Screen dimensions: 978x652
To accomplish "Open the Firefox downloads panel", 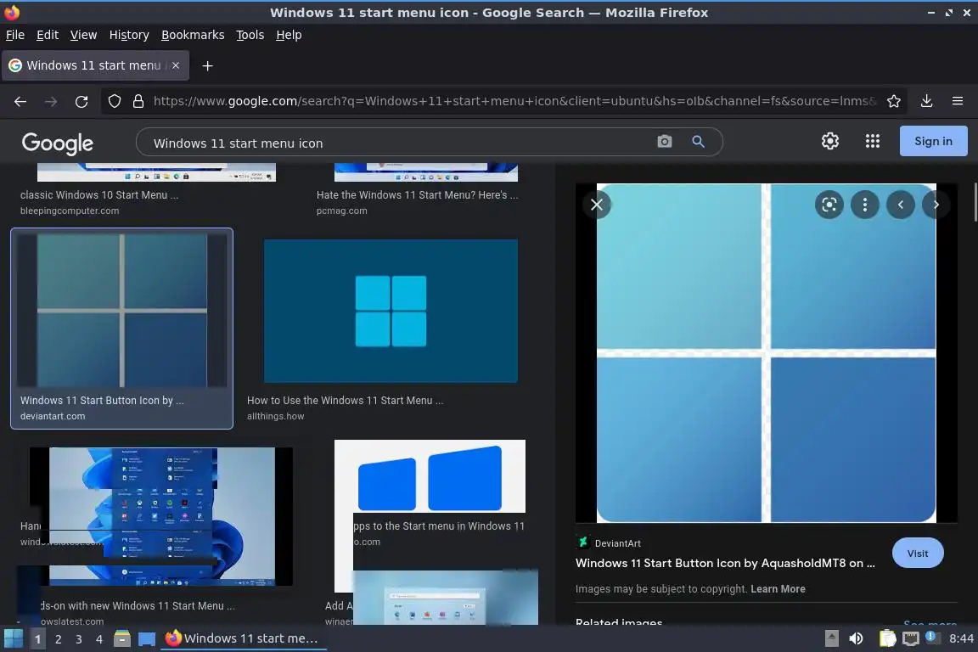I will pyautogui.click(x=926, y=101).
